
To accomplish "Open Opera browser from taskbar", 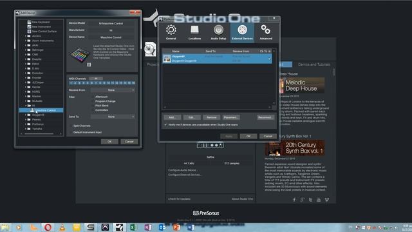I will coord(48,227).
